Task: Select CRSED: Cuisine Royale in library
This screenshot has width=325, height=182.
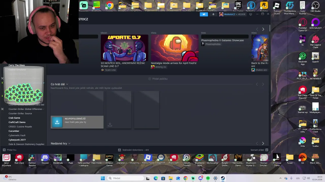Action: coord(20,127)
